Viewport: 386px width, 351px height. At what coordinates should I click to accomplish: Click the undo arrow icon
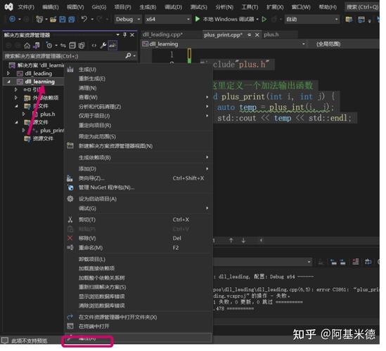84,19
